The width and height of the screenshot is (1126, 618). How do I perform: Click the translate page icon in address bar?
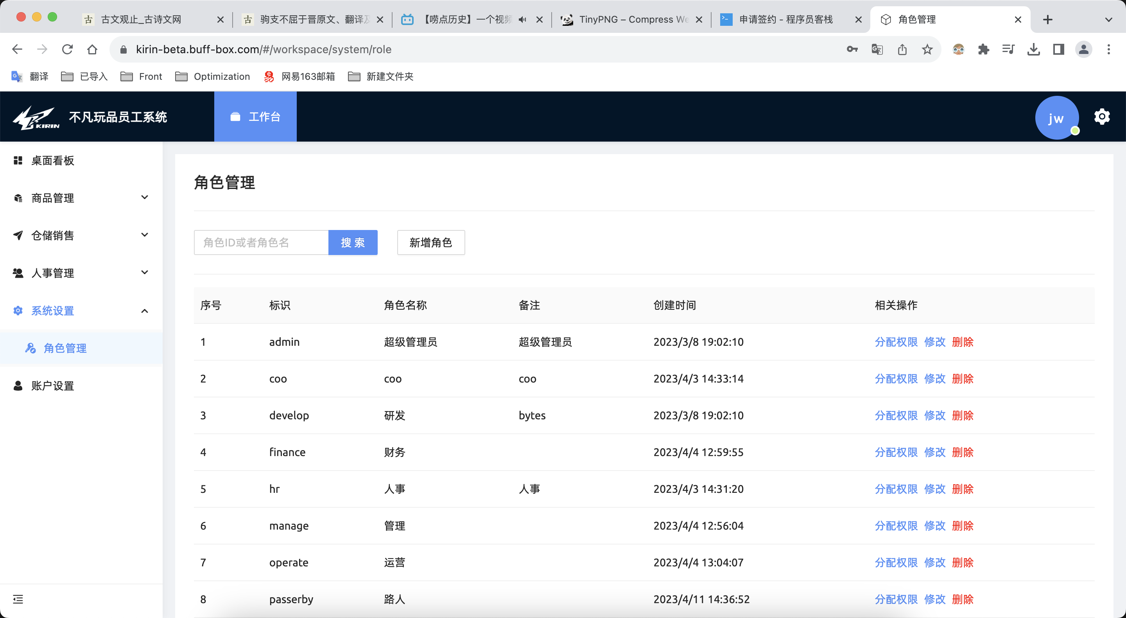point(877,49)
